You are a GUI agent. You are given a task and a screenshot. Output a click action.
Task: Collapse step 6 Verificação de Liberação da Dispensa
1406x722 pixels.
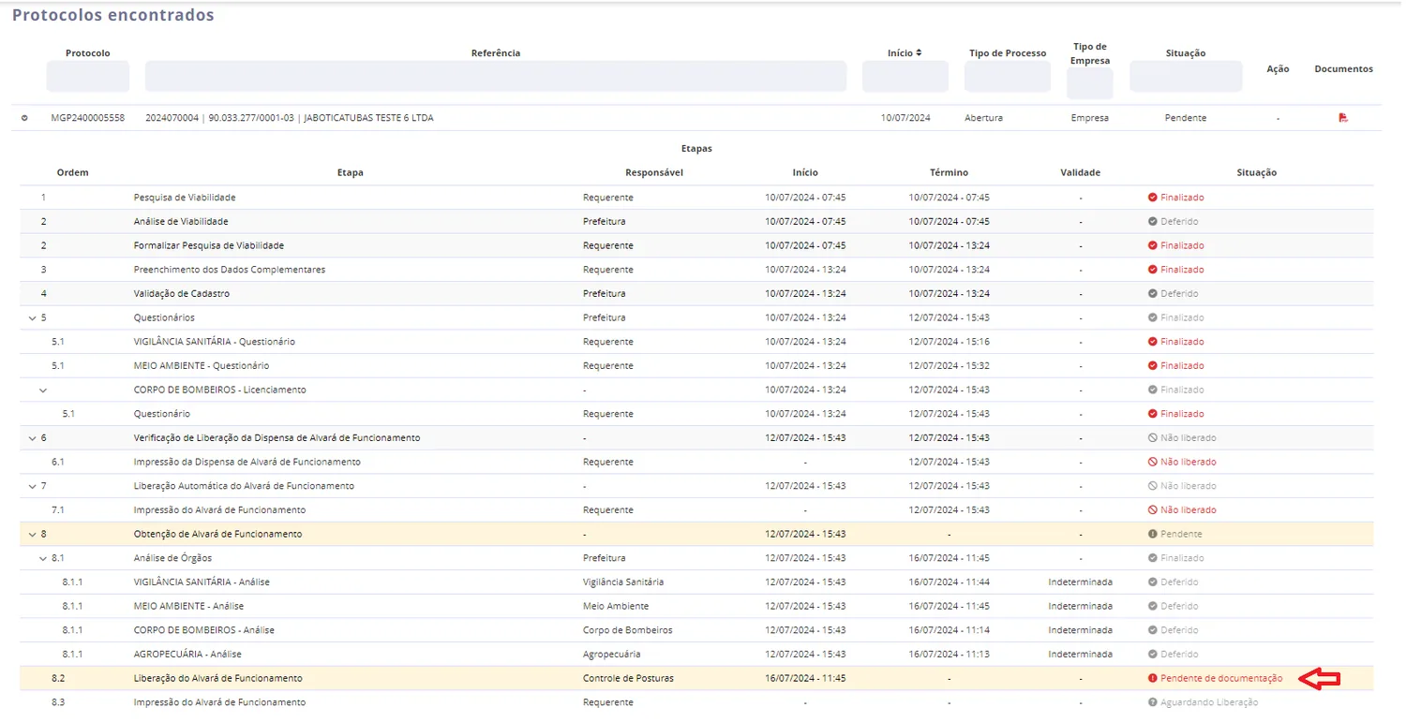[x=32, y=438]
